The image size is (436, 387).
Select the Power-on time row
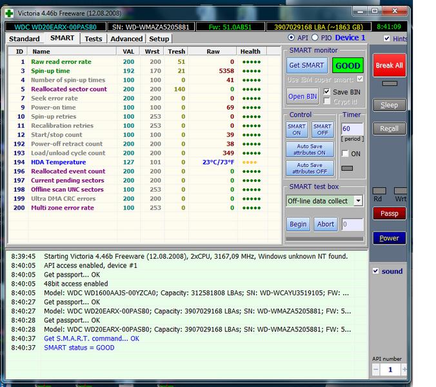coord(144,107)
